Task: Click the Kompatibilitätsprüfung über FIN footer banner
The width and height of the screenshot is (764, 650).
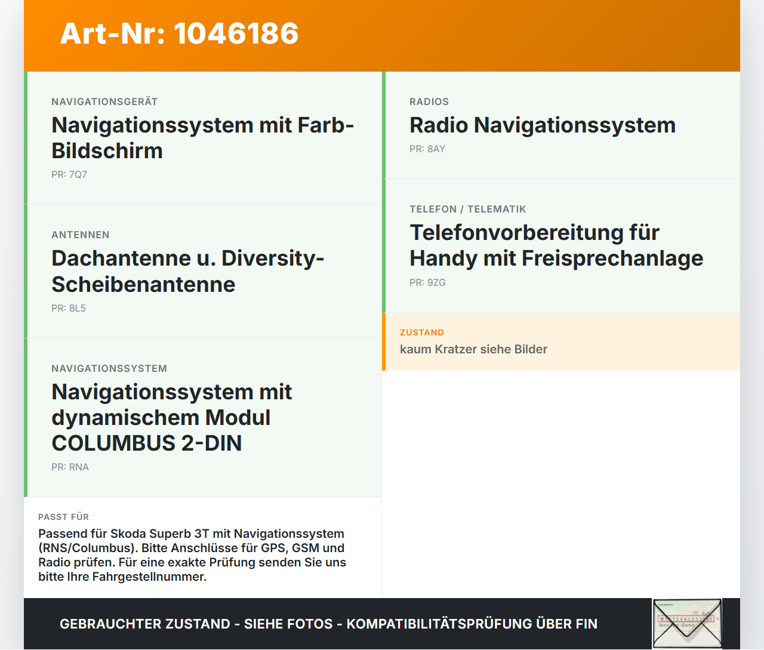Action: (328, 624)
